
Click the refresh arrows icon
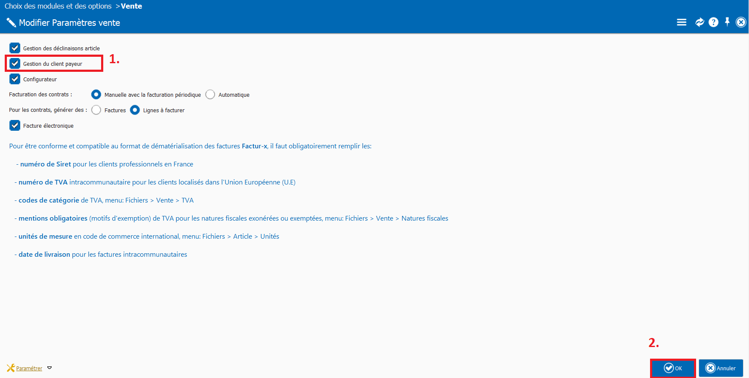click(x=700, y=22)
